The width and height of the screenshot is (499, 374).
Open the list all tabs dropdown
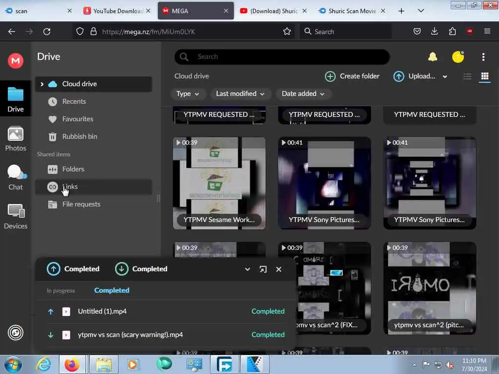(421, 11)
